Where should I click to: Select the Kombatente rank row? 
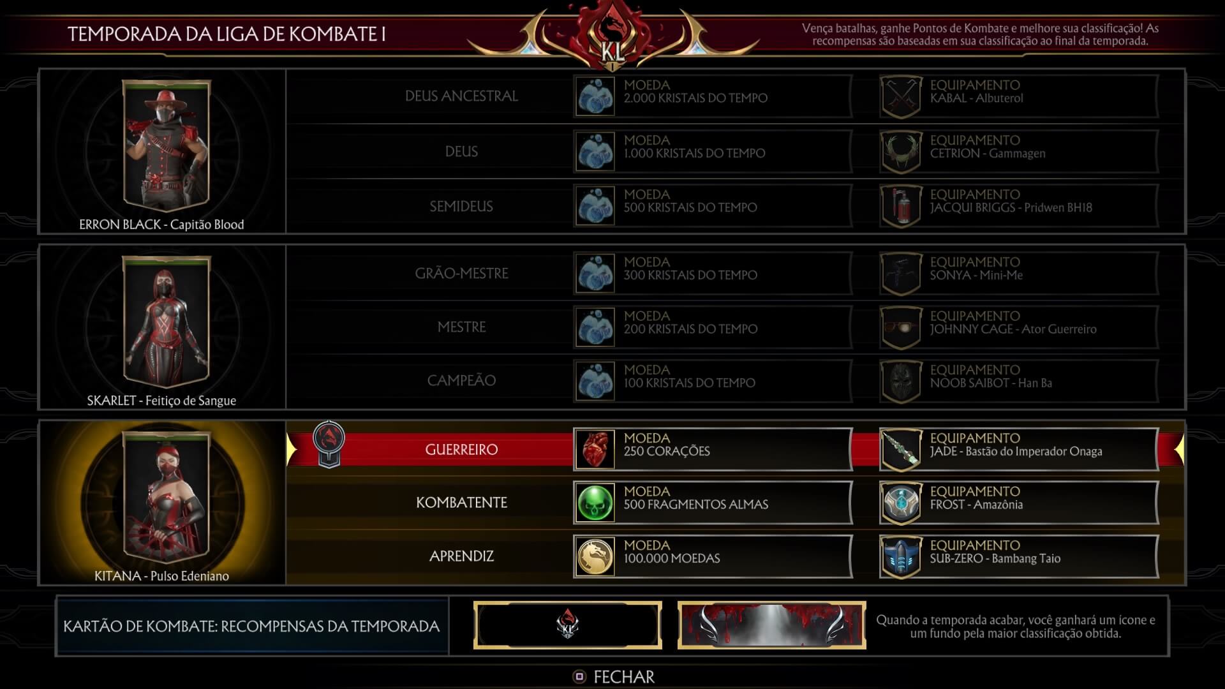point(735,503)
